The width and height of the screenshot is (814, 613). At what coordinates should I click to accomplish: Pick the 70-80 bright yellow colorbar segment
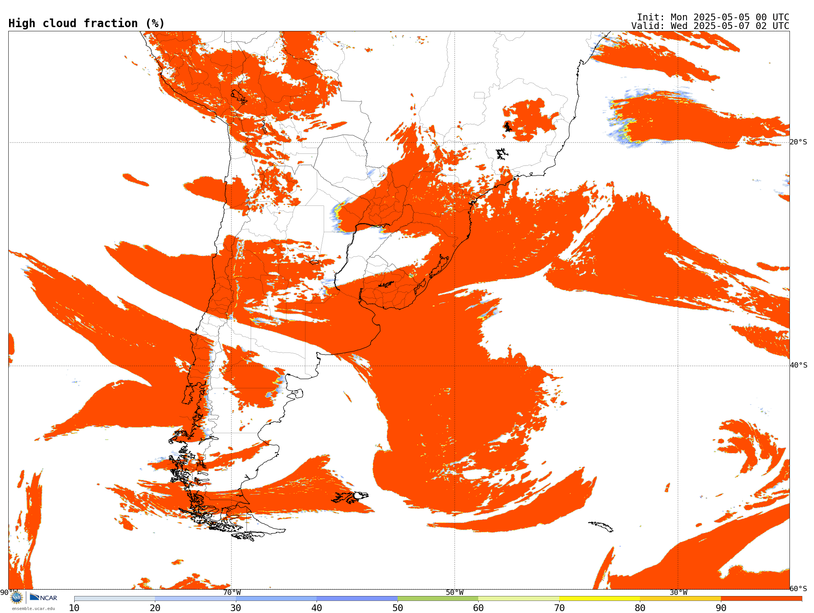click(x=600, y=599)
